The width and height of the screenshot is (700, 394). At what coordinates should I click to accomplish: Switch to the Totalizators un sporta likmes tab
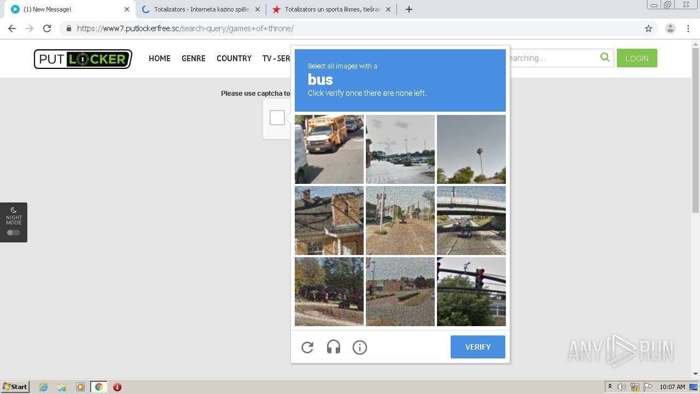(x=331, y=9)
